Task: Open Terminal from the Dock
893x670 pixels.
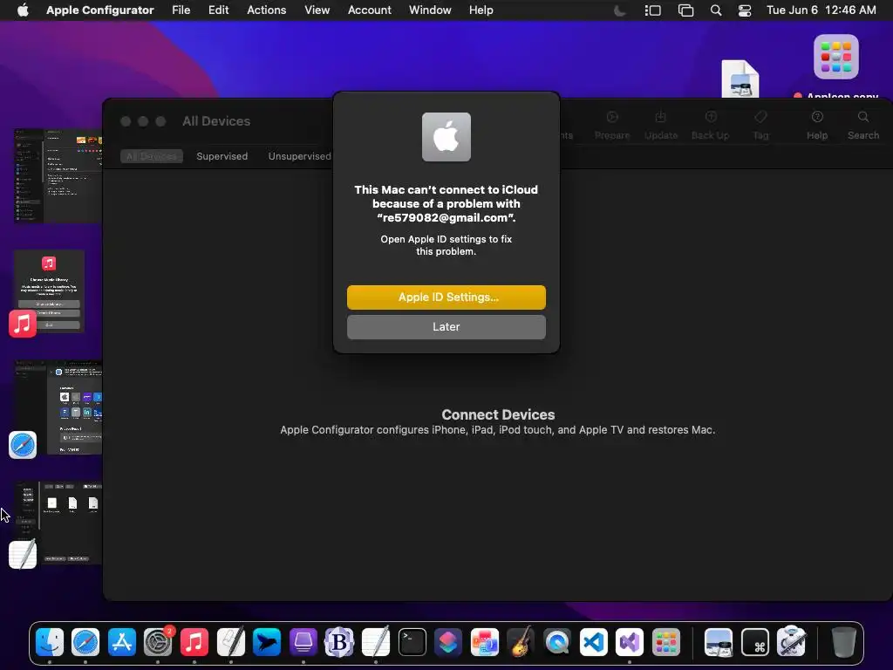Action: (412, 643)
